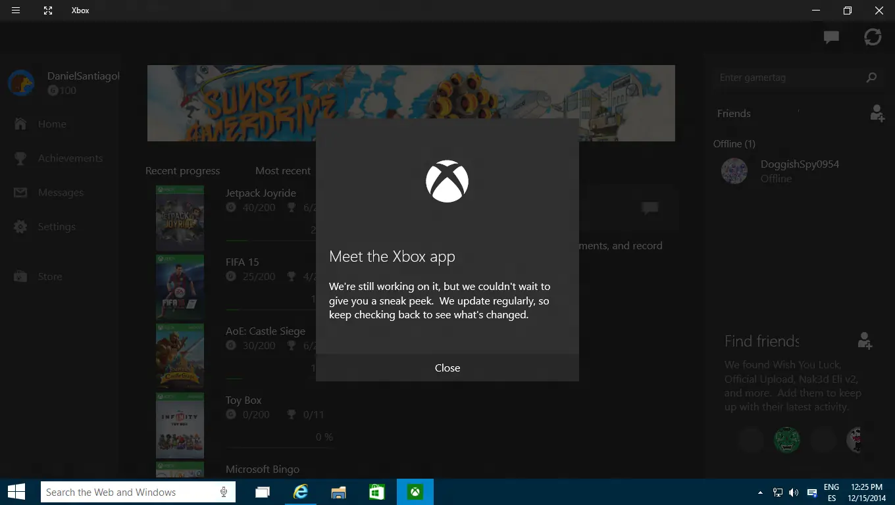
Task: Click the add friend icon next to Friends
Action: click(877, 113)
